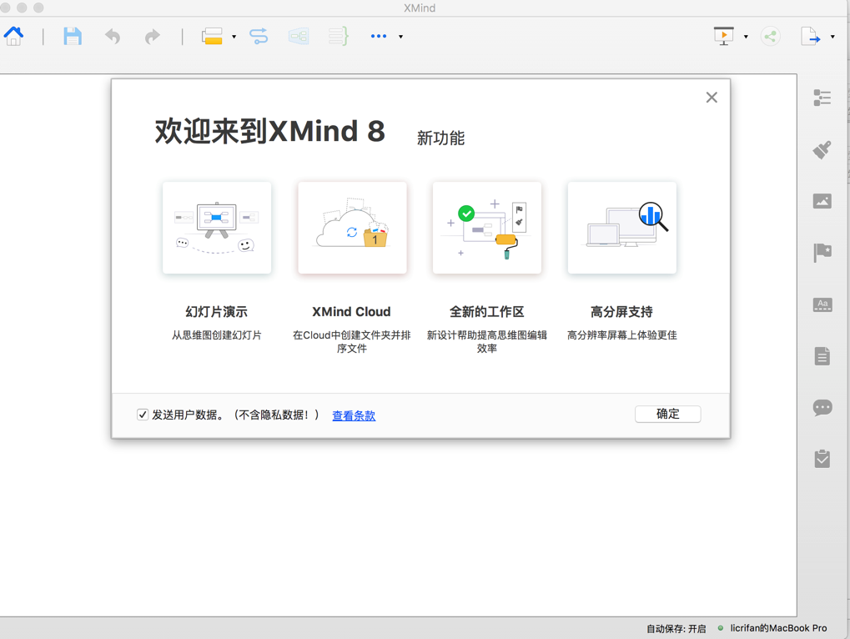
Task: Add a relationship with curved arrows icon
Action: pos(259,37)
